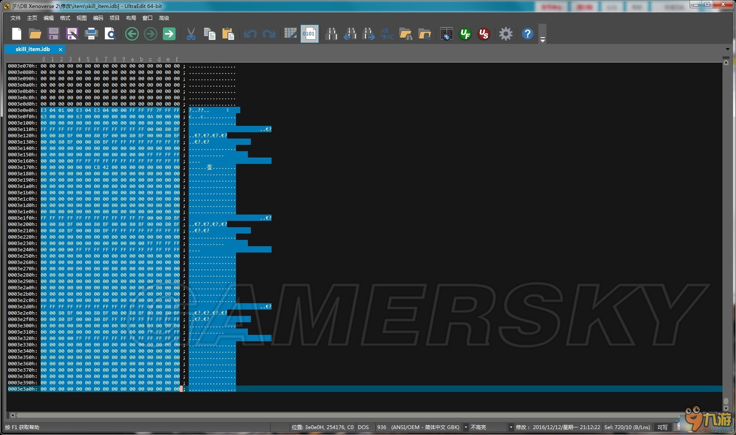
Task: Click the 按 F1 获取帮助 status text
Action: 22,427
